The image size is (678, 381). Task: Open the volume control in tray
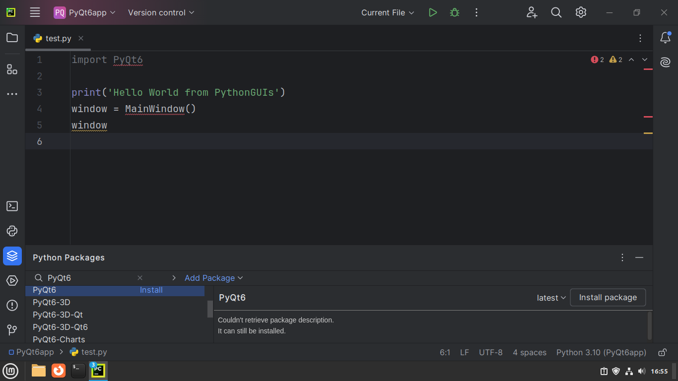(x=642, y=371)
